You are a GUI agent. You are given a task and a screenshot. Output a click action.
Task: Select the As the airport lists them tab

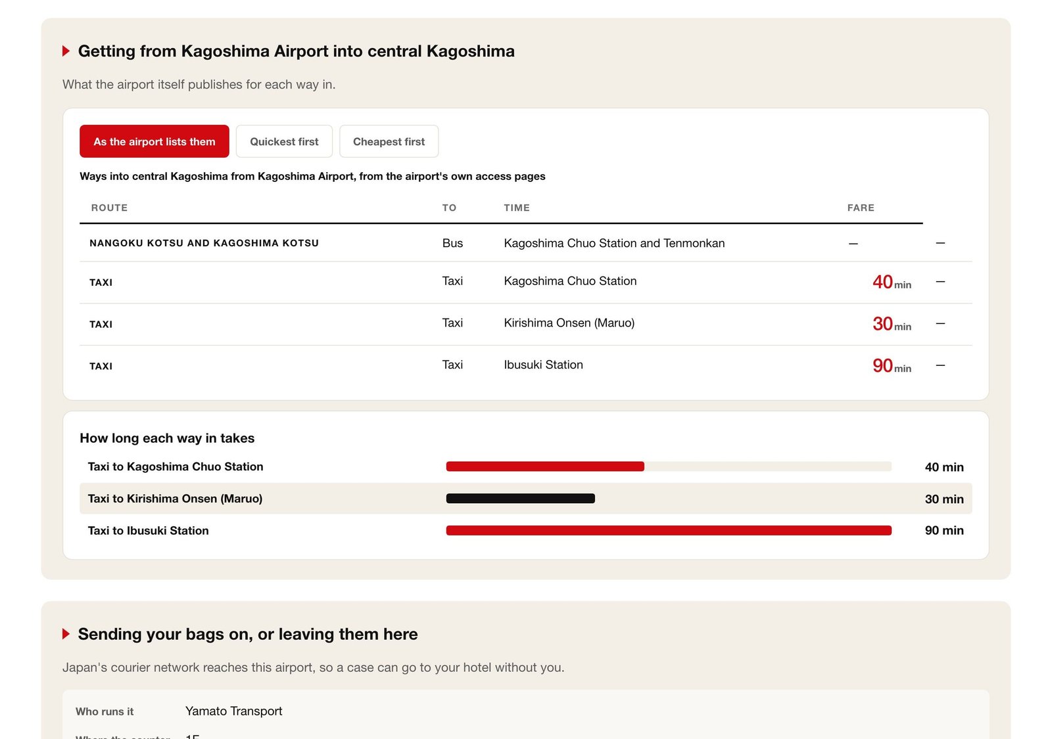click(x=155, y=141)
